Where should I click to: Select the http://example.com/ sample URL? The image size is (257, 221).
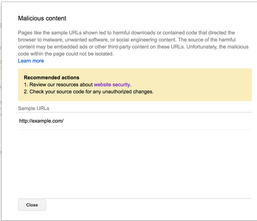[41, 121]
